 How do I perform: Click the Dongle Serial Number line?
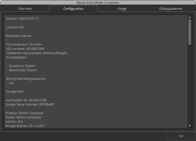click(30, 104)
